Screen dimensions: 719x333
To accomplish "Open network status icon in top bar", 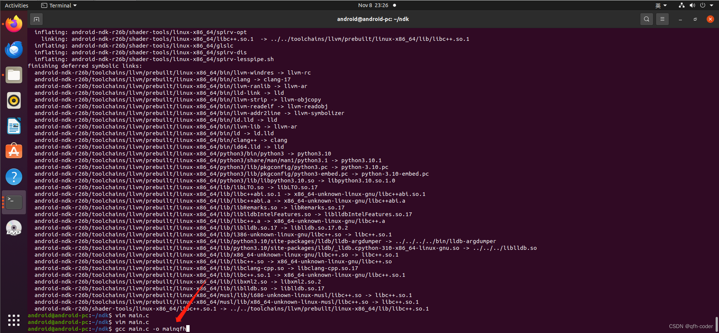I will point(682,5).
